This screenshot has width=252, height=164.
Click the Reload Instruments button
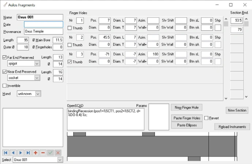(232, 126)
